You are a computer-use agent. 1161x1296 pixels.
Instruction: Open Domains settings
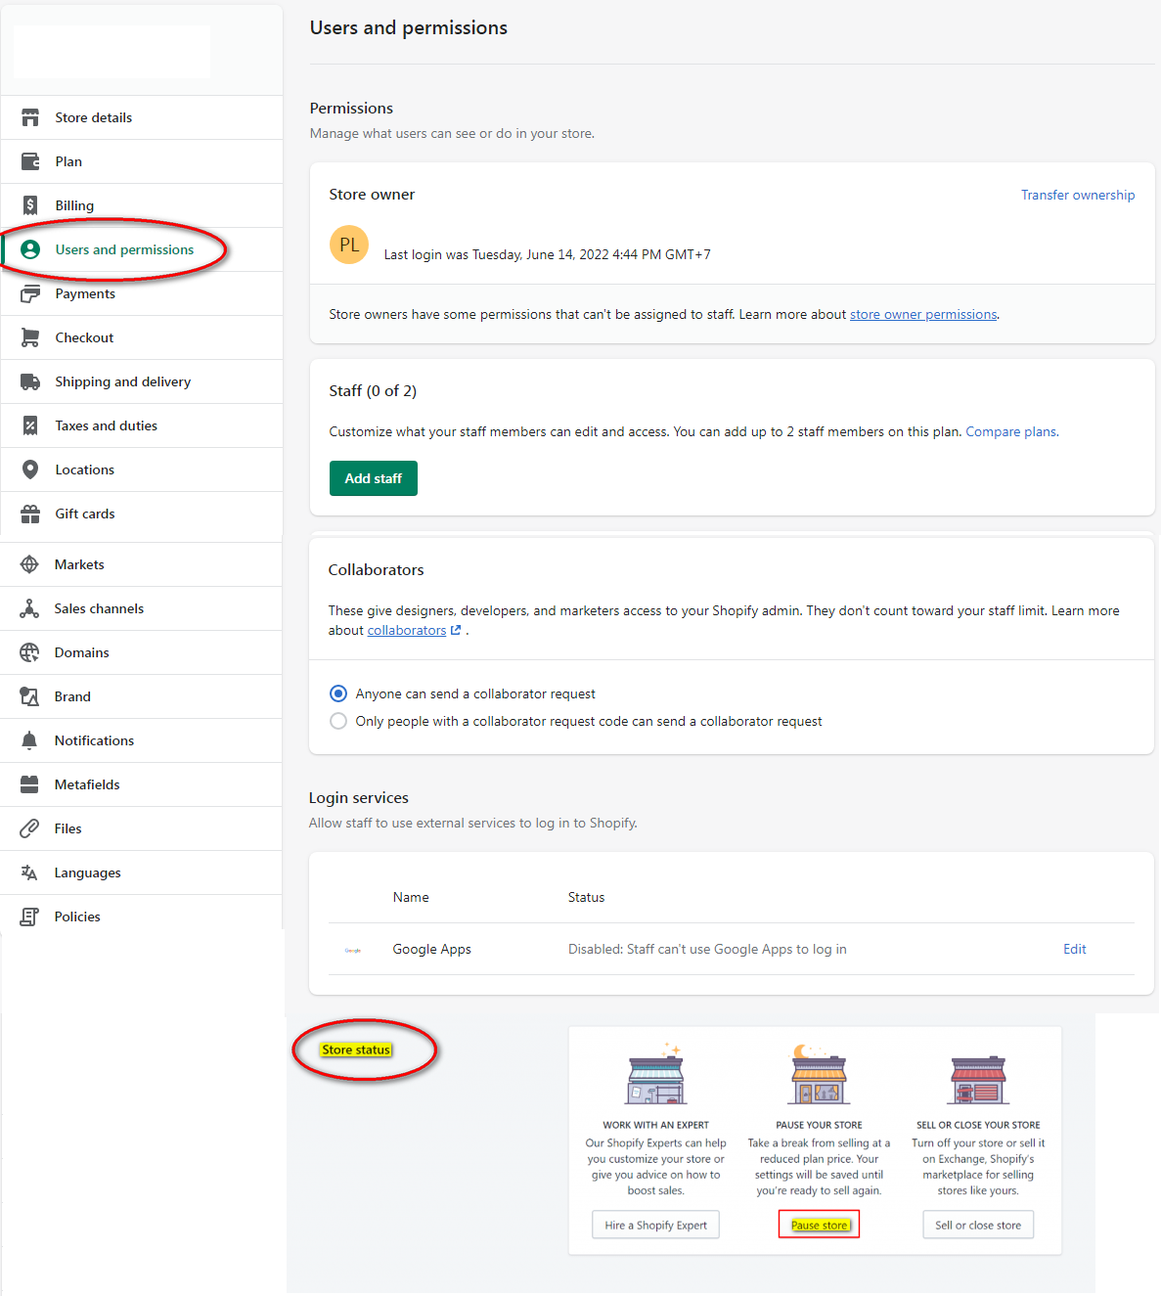point(142,652)
